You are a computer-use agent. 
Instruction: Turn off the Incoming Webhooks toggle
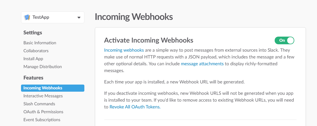[x=284, y=40]
